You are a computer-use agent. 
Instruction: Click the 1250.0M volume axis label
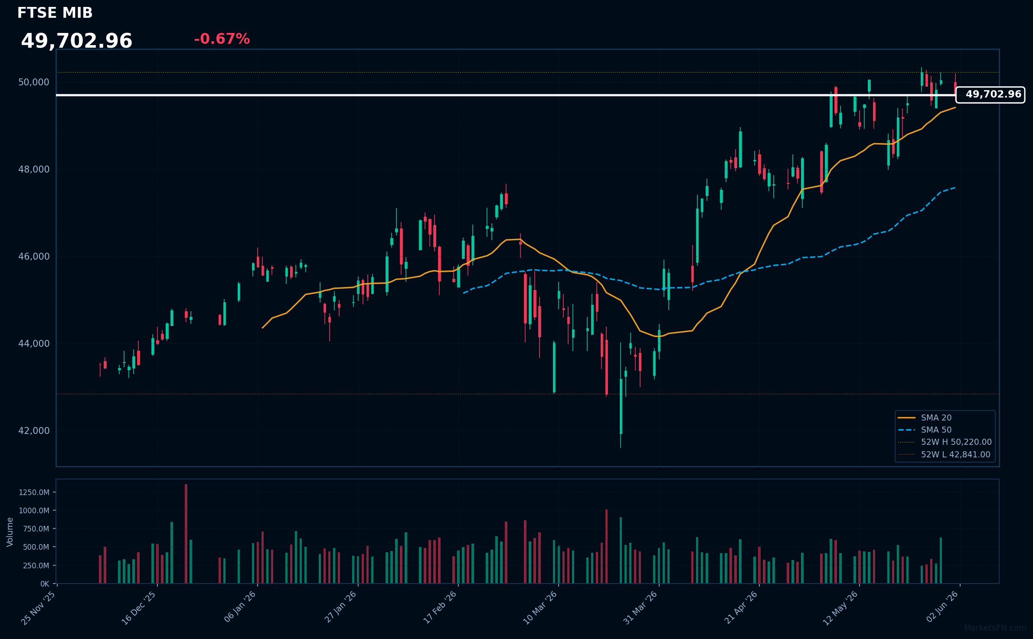pyautogui.click(x=34, y=492)
